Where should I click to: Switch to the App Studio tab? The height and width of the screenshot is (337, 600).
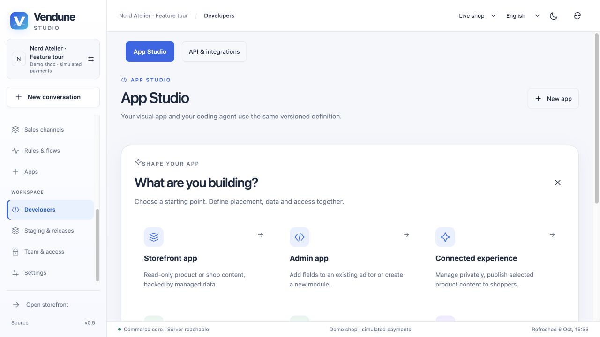pos(150,51)
